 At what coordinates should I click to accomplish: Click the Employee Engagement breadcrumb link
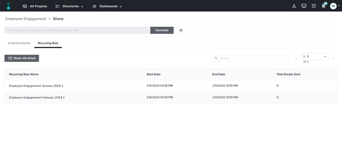click(x=26, y=19)
